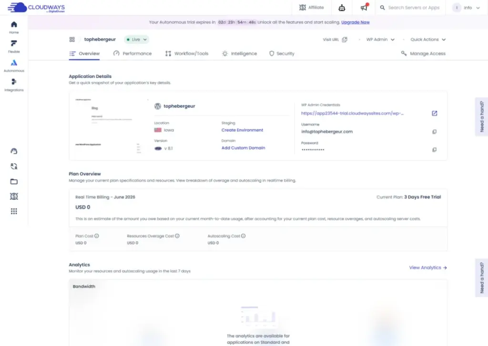Click the external link icon next to Visit URL
The image size is (488, 346).
pyautogui.click(x=345, y=40)
